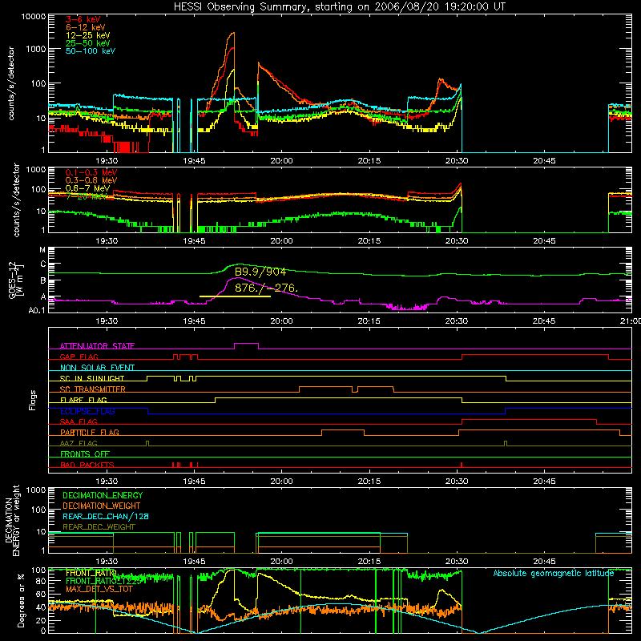Screen dimensions: 641x641
Task: Click the FRONT_RATIO legend label
Action: pos(91,574)
